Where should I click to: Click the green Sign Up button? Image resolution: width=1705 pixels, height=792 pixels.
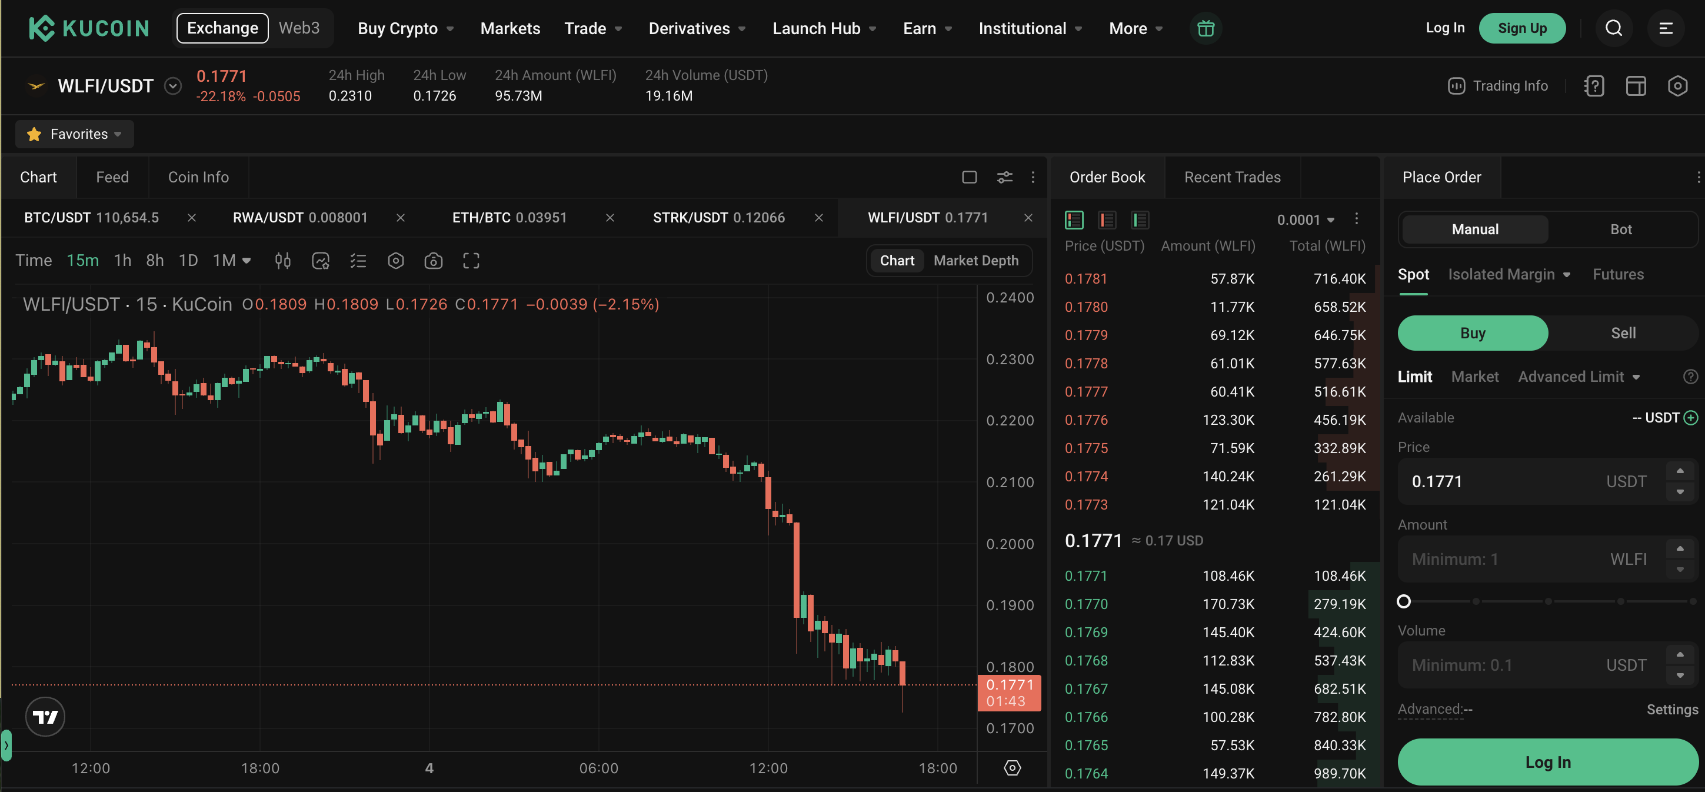[x=1521, y=28]
